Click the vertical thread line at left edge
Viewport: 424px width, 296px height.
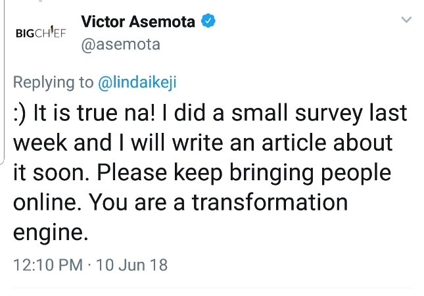tap(4, 81)
